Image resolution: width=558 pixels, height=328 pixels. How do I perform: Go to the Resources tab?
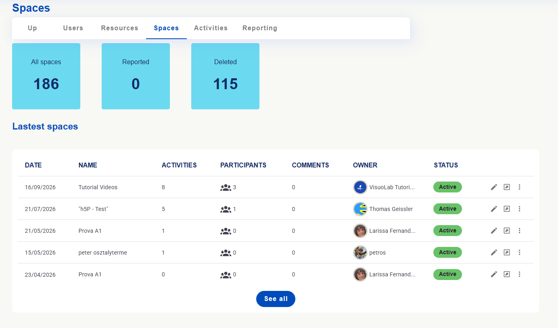point(119,28)
